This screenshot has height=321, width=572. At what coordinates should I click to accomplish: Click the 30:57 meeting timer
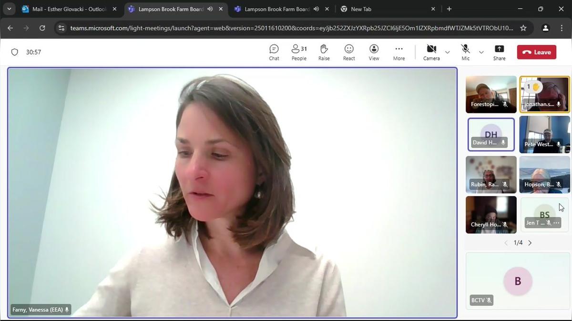[33, 52]
